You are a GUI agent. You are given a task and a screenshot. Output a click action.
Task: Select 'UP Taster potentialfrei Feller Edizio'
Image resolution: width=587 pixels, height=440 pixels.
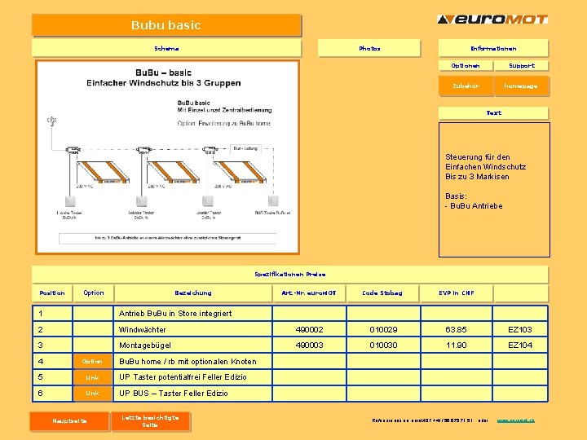click(192, 377)
